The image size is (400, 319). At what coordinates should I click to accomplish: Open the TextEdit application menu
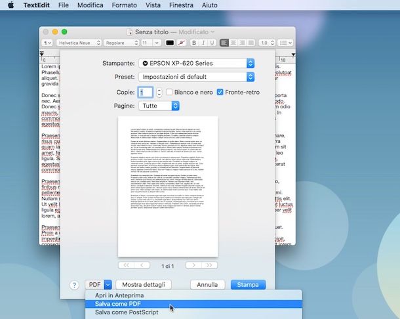(x=37, y=5)
